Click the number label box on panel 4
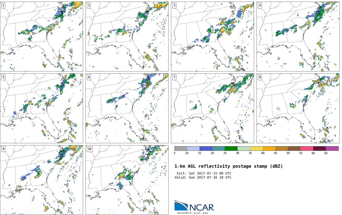The image size is (342, 215). 260,5
